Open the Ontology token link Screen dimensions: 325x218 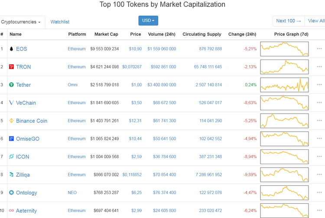click(x=26, y=193)
